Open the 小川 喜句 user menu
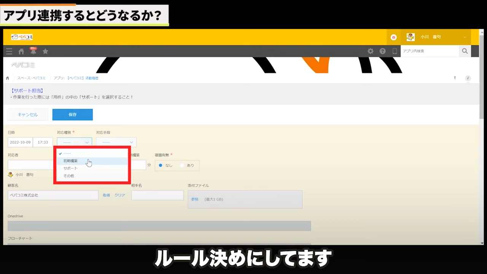 (436, 37)
